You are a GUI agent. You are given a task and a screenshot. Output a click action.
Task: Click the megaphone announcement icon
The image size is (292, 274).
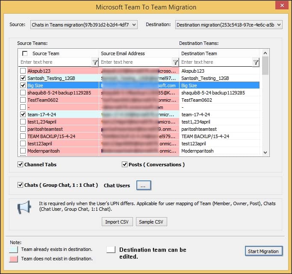[x=24, y=207]
